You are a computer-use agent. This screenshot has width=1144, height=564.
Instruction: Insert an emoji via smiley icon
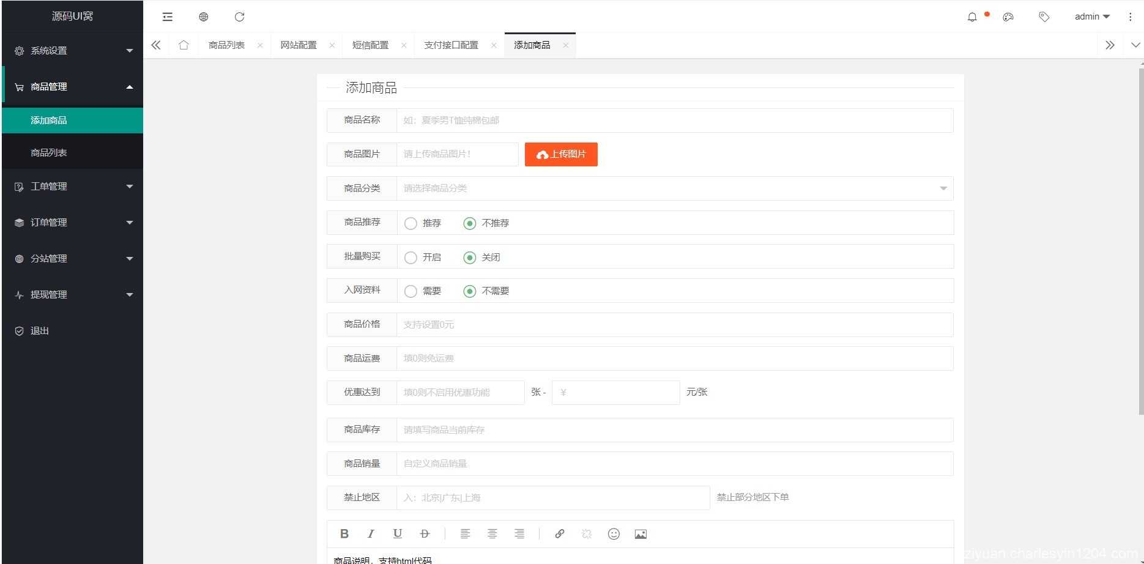(614, 534)
